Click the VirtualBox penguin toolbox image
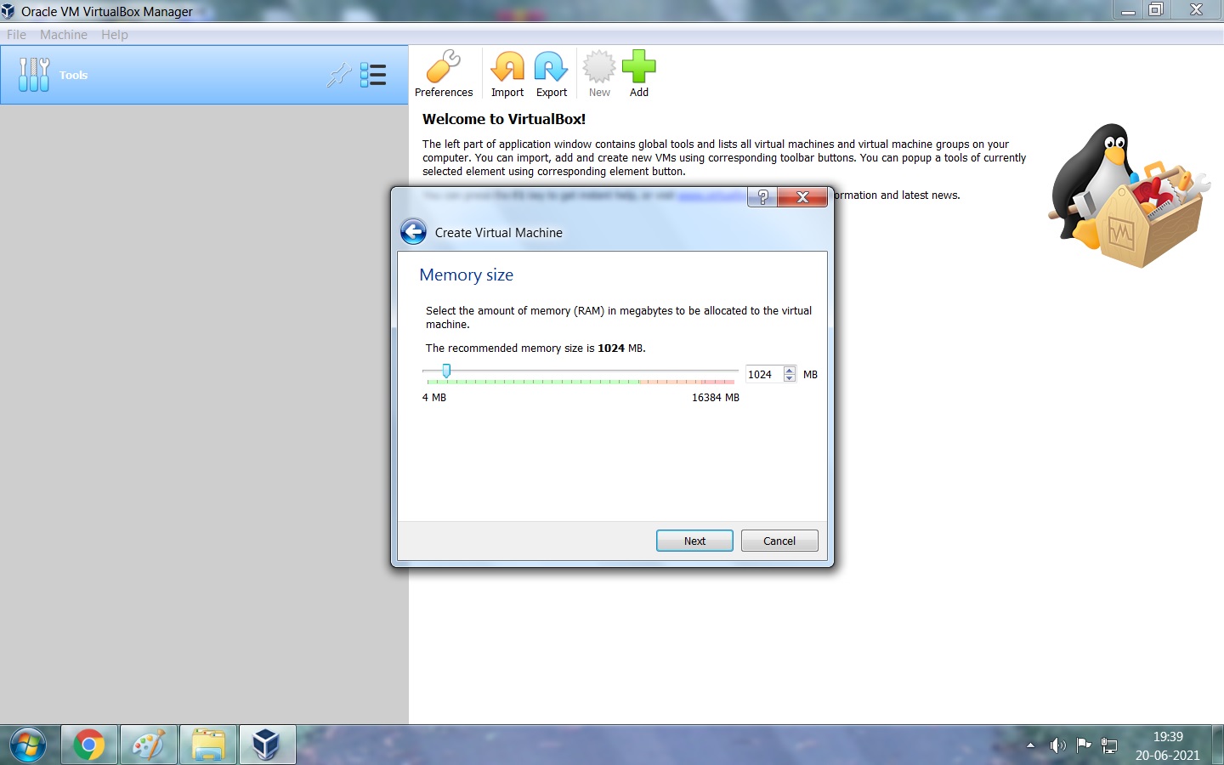 [1129, 195]
